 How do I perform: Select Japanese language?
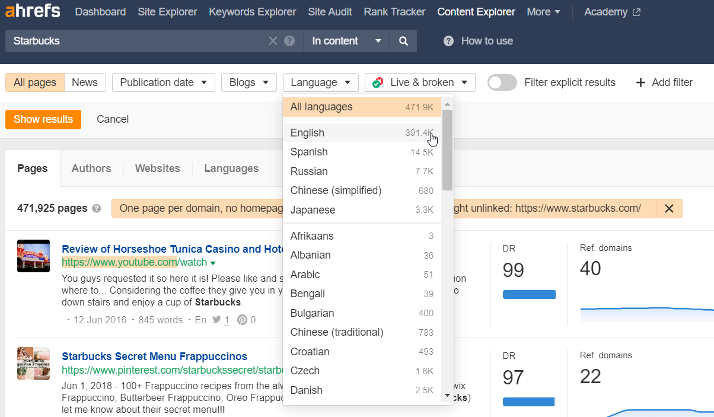(x=362, y=210)
